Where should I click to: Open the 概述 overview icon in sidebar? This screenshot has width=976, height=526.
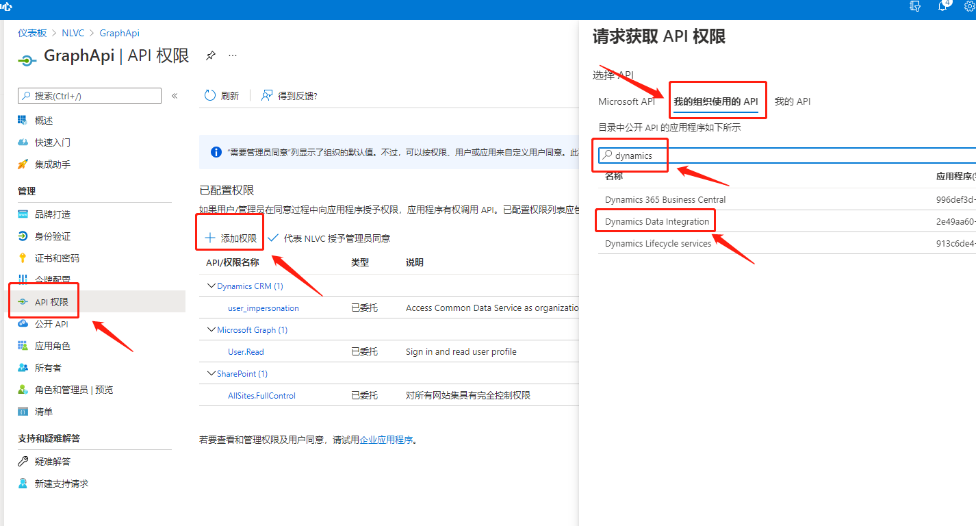(23, 121)
